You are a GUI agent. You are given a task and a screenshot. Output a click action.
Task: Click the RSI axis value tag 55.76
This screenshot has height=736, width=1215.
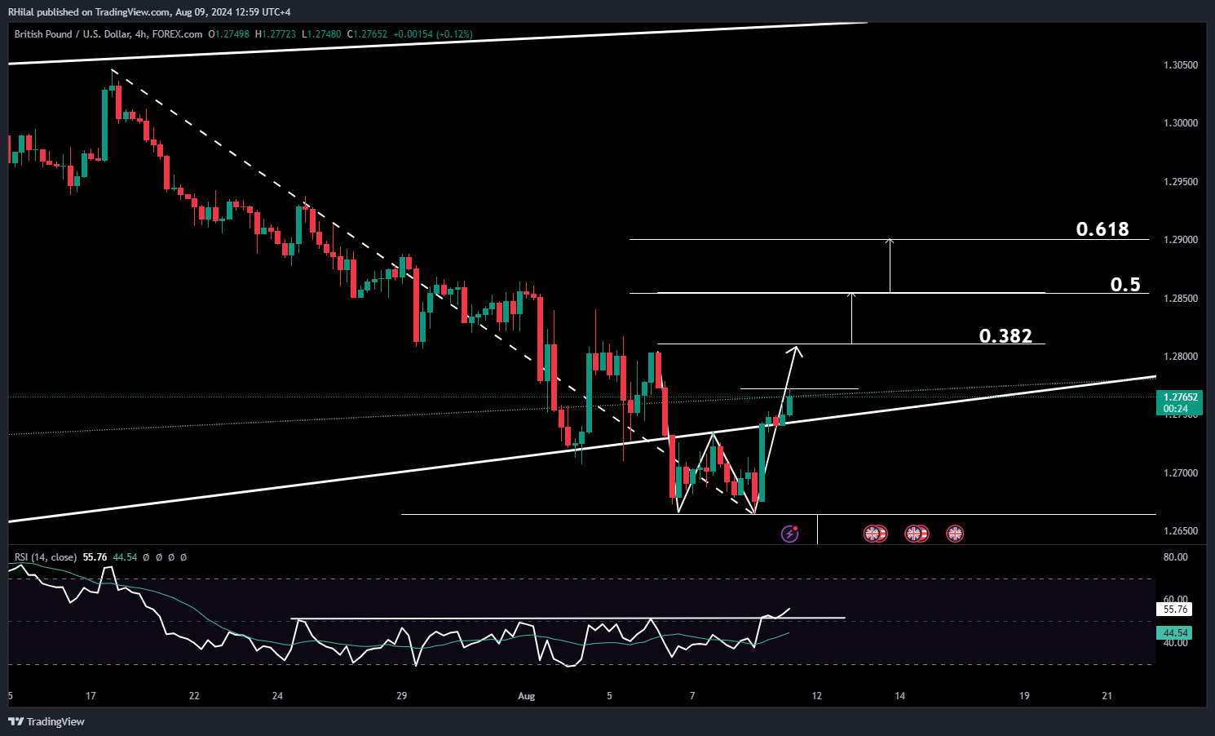point(1175,609)
